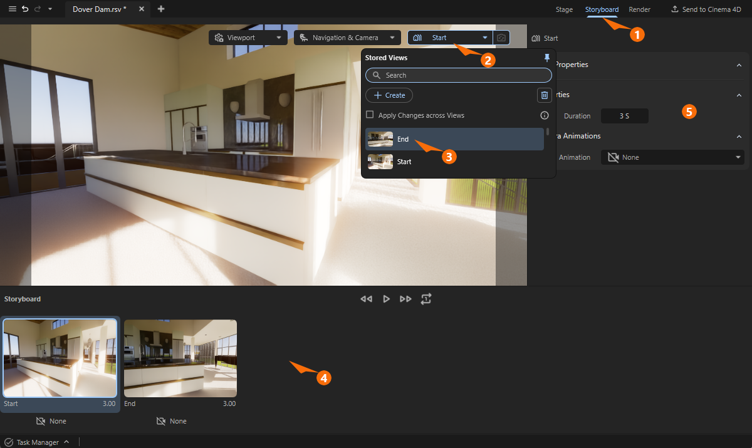Switch to the Stage tab
Viewport: 752px width, 448px height.
tap(564, 9)
